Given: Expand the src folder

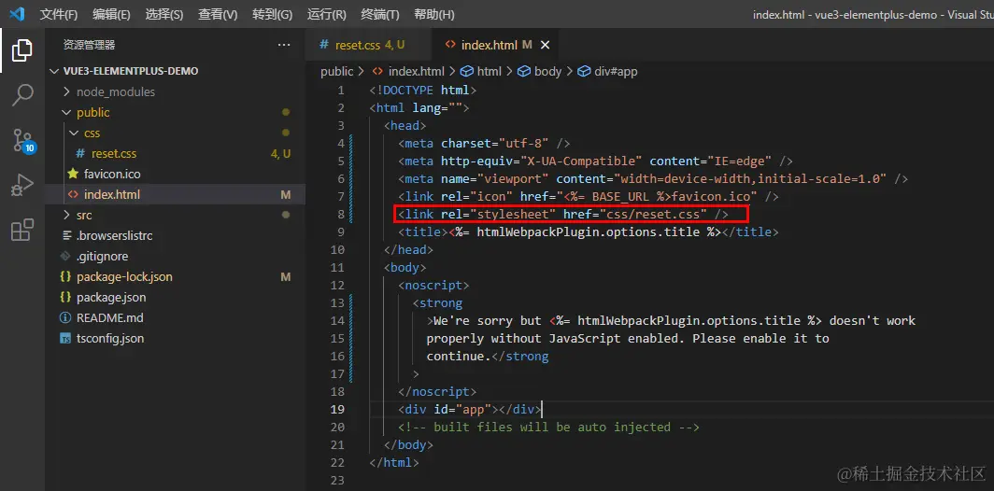Looking at the screenshot, I should pyautogui.click(x=176, y=215).
